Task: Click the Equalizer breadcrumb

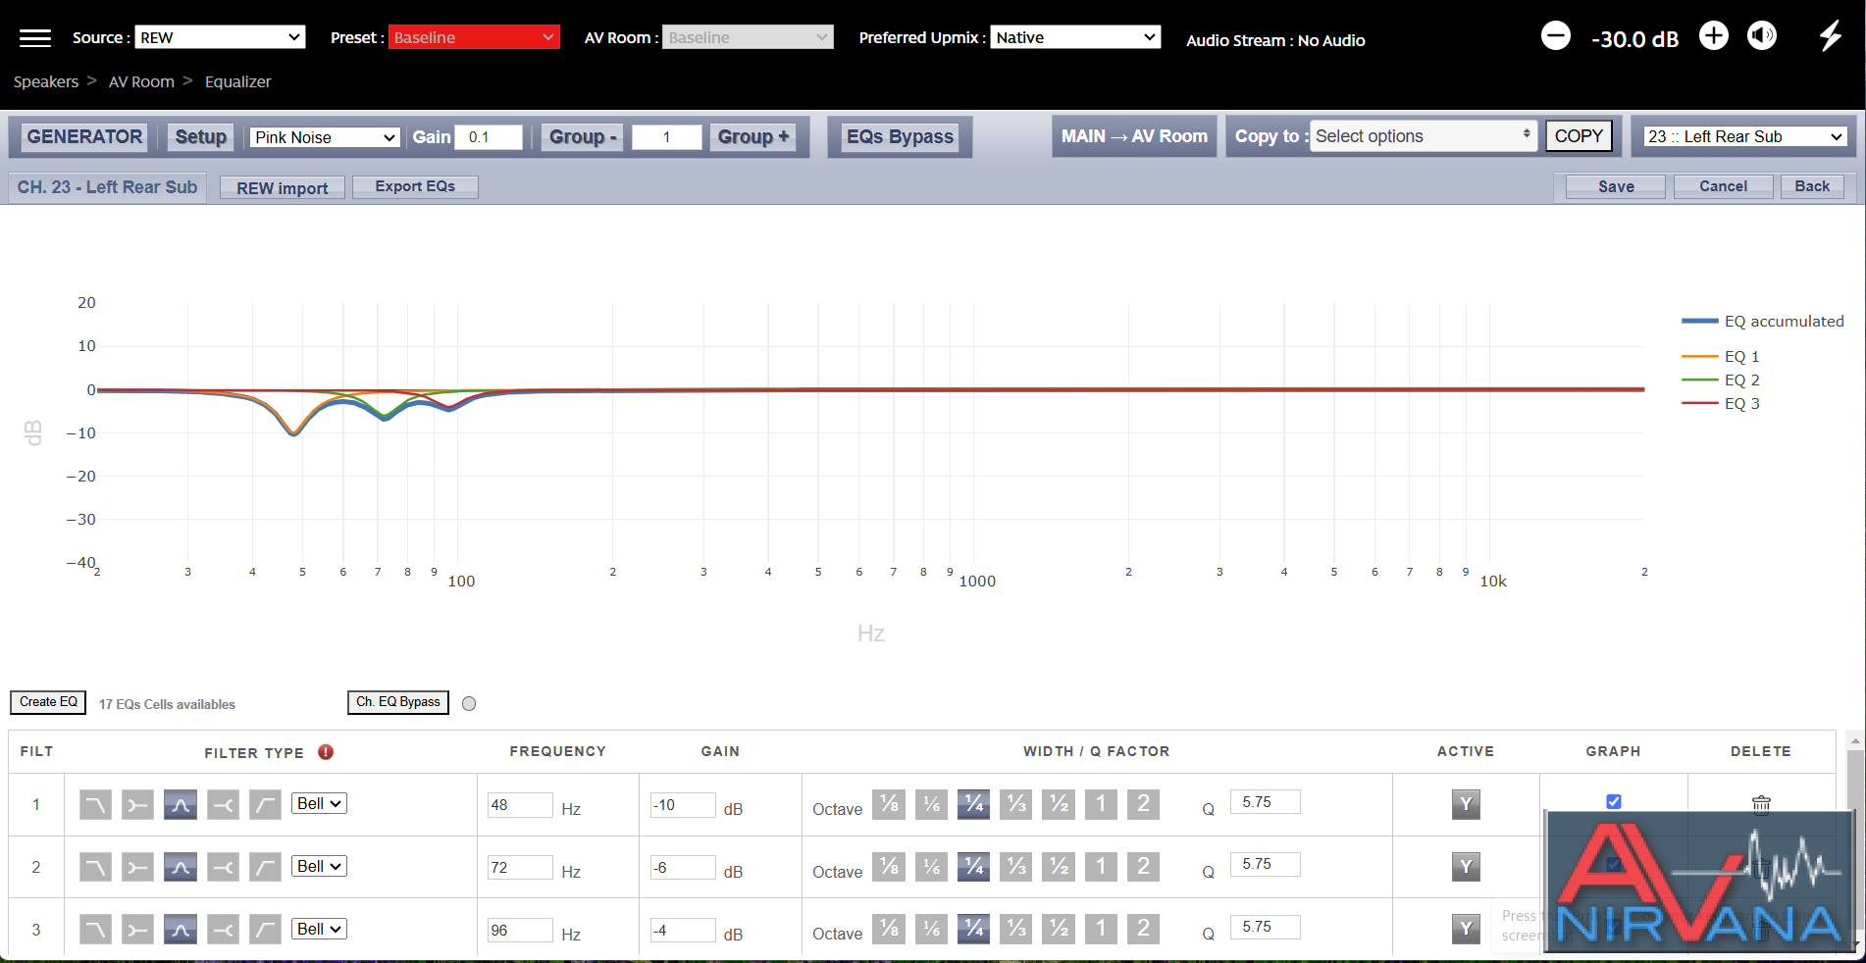Action: [237, 81]
